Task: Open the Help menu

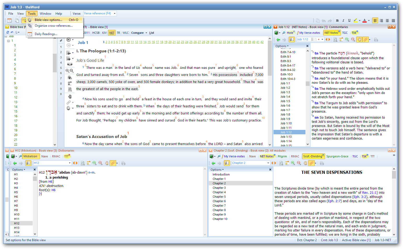Action: click(x=59, y=14)
